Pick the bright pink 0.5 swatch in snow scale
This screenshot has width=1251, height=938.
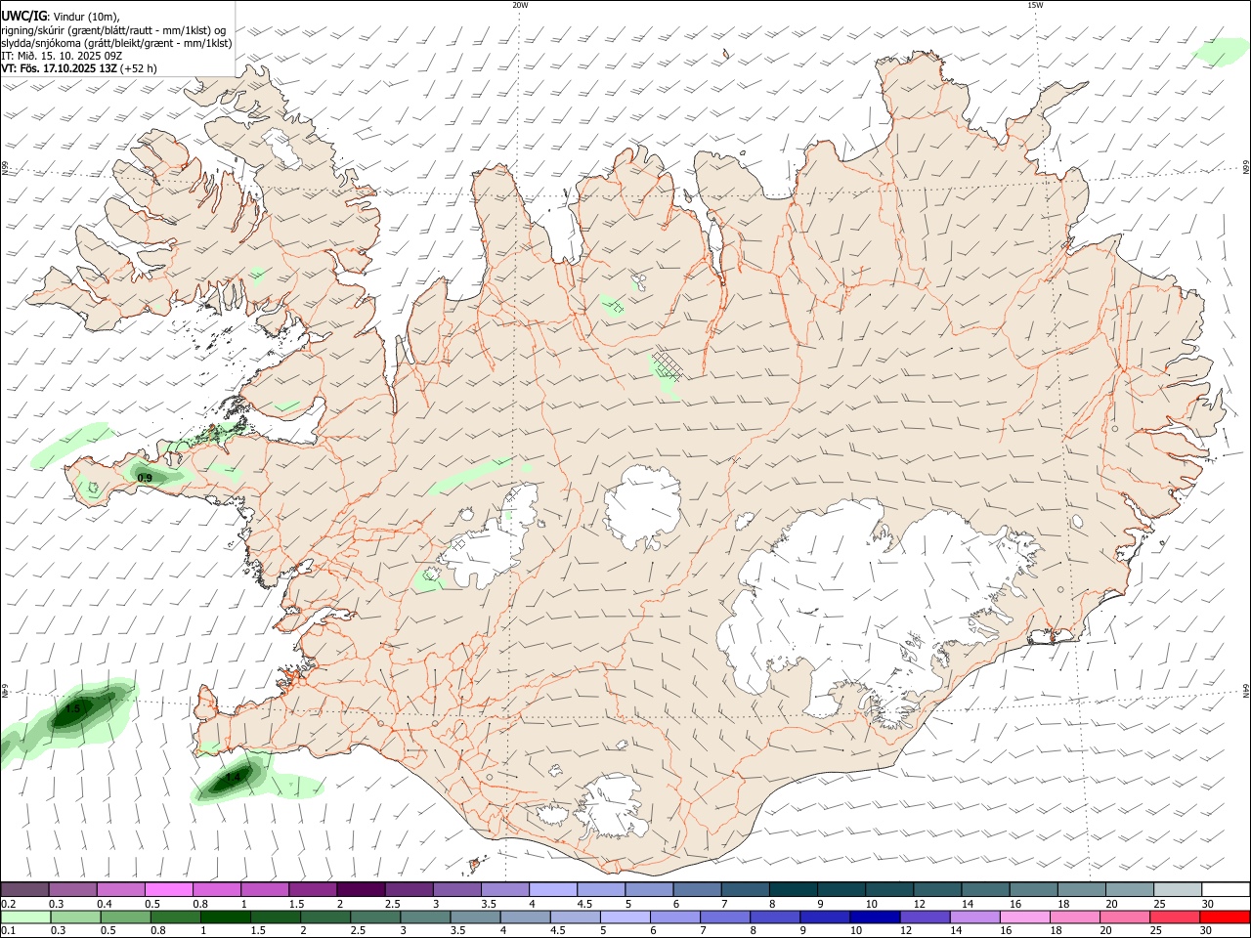[x=168, y=889]
